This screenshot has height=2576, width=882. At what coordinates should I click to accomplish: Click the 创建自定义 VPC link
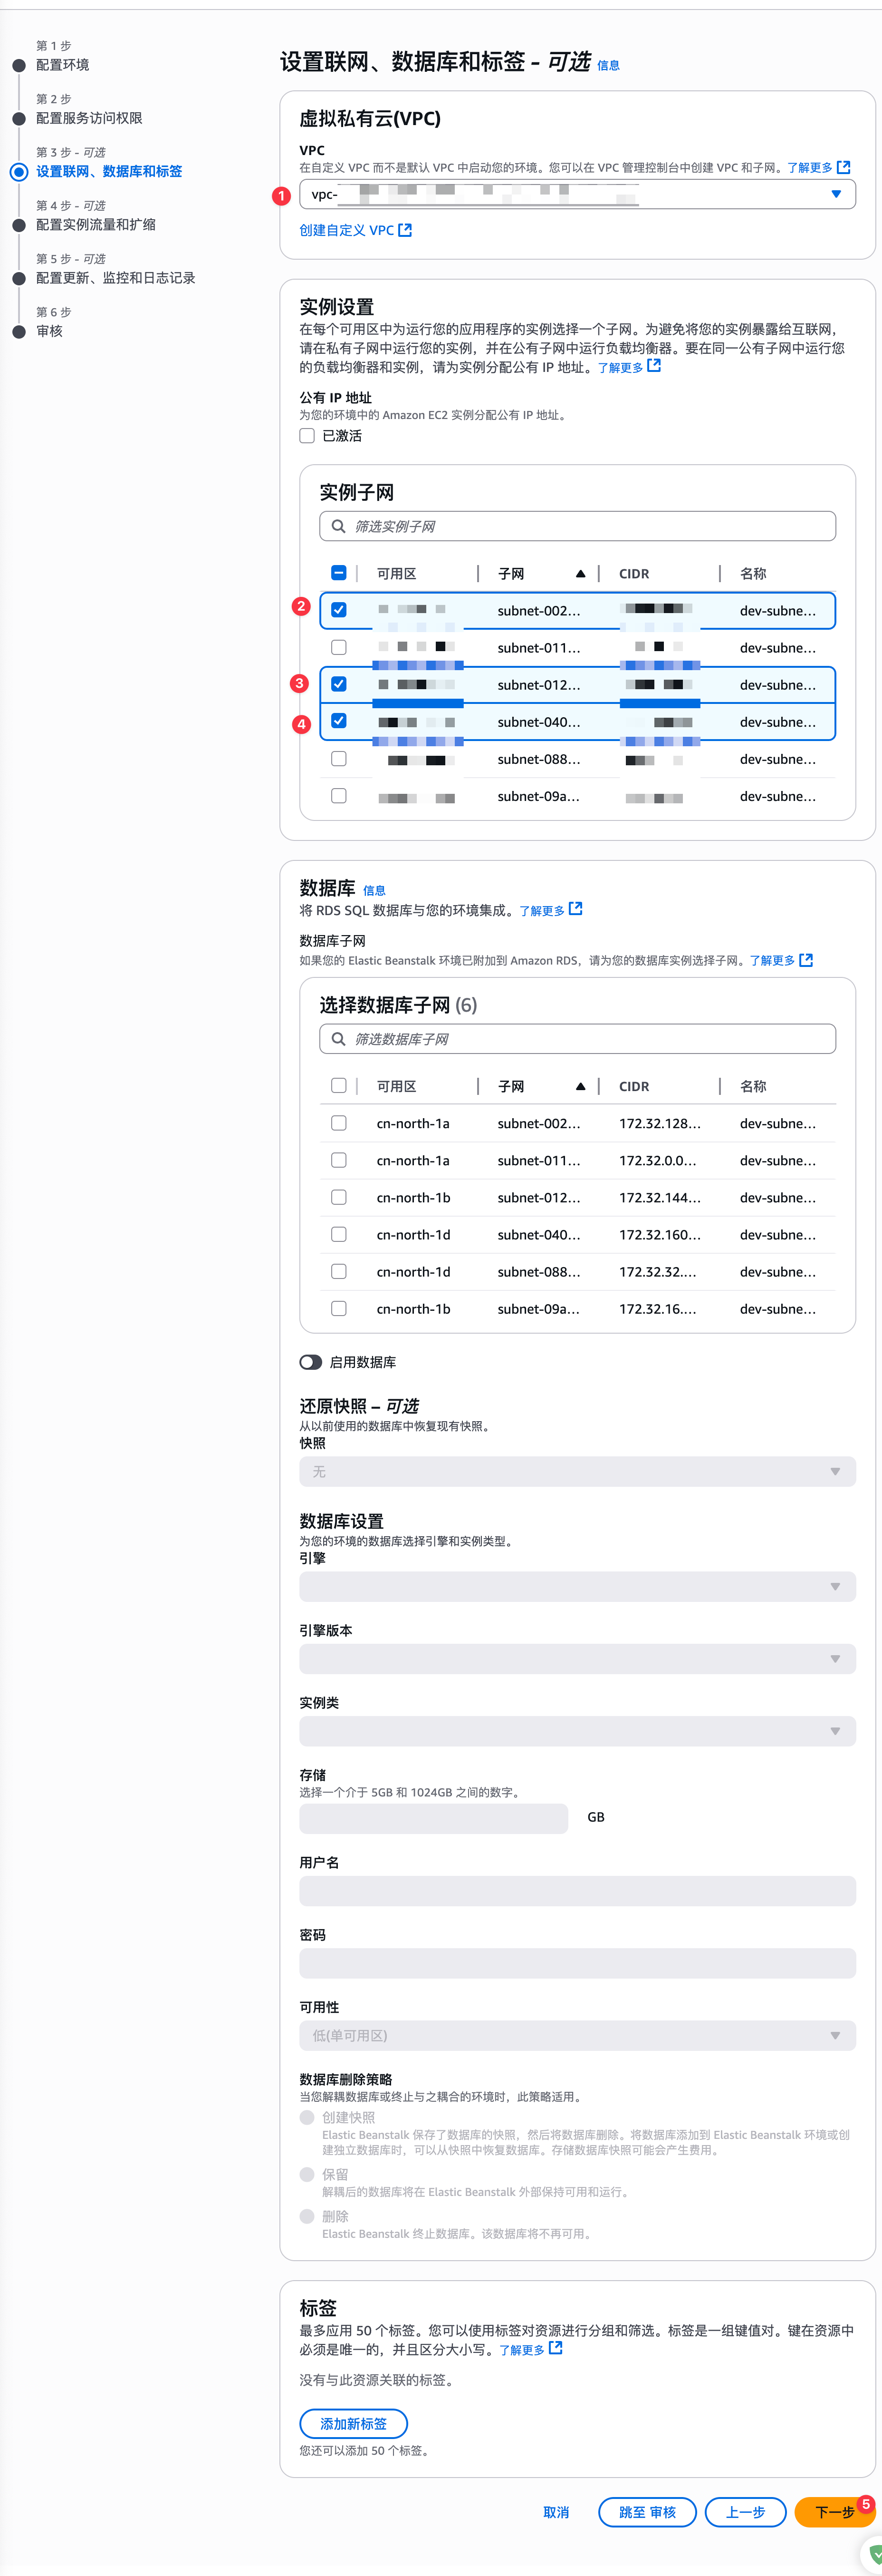click(x=355, y=230)
